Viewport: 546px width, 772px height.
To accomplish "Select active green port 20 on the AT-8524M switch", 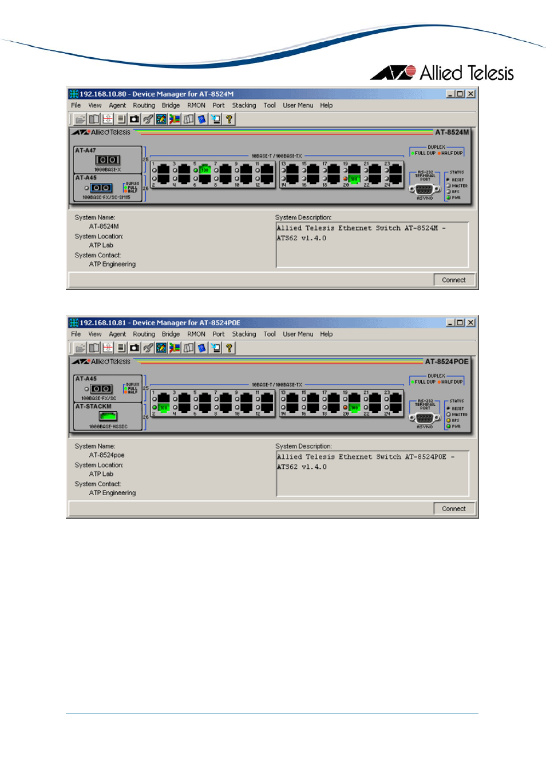I will (x=354, y=179).
